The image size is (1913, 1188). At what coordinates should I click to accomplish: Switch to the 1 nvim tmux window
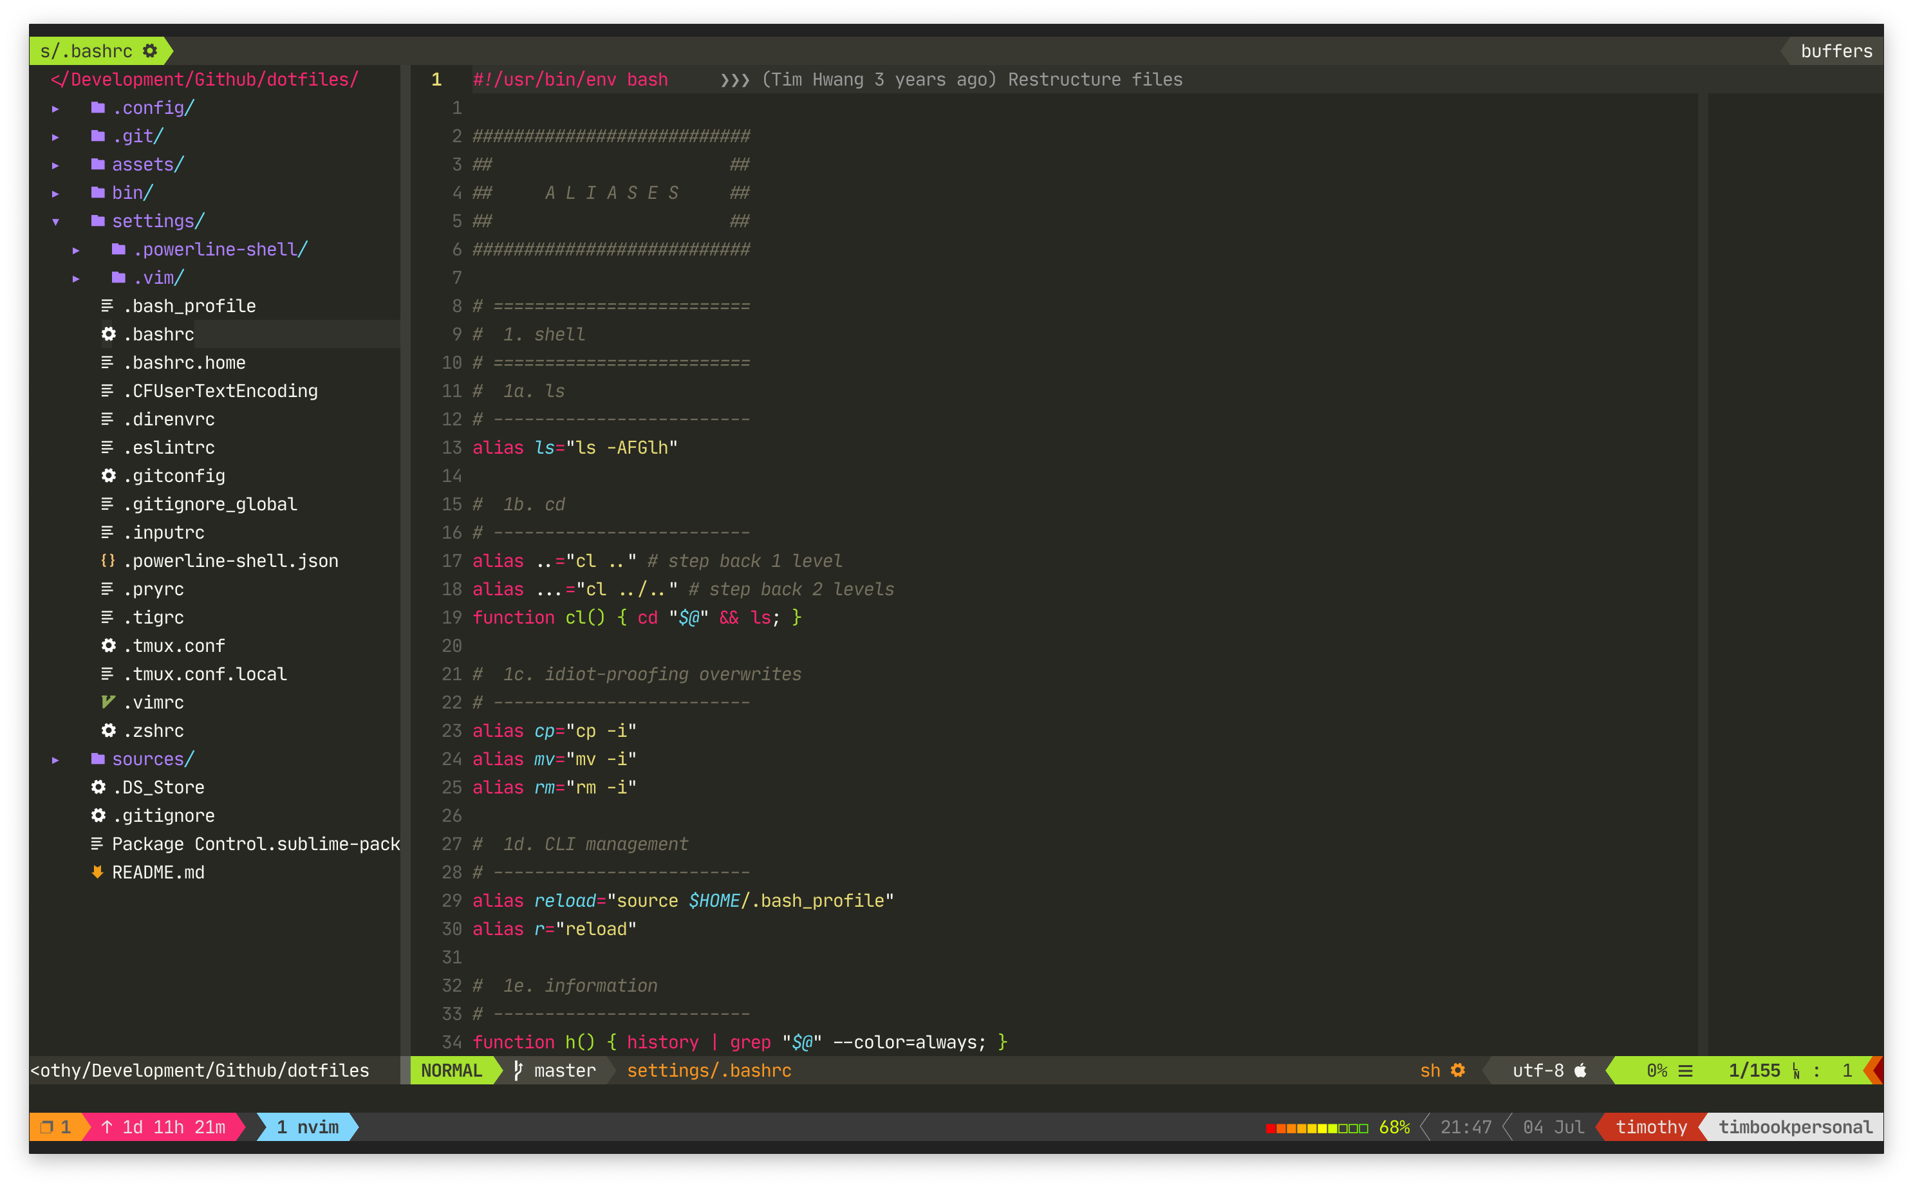(x=308, y=1127)
